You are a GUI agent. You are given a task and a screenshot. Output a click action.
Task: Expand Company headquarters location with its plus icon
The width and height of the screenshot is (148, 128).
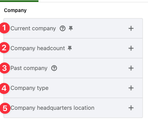click(131, 108)
